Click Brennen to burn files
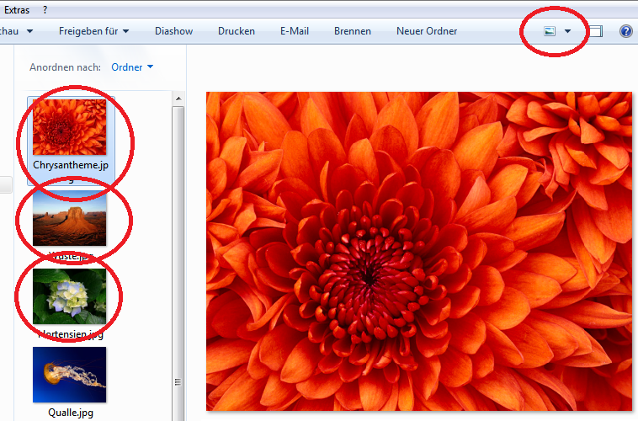The image size is (638, 421). pyautogui.click(x=352, y=31)
